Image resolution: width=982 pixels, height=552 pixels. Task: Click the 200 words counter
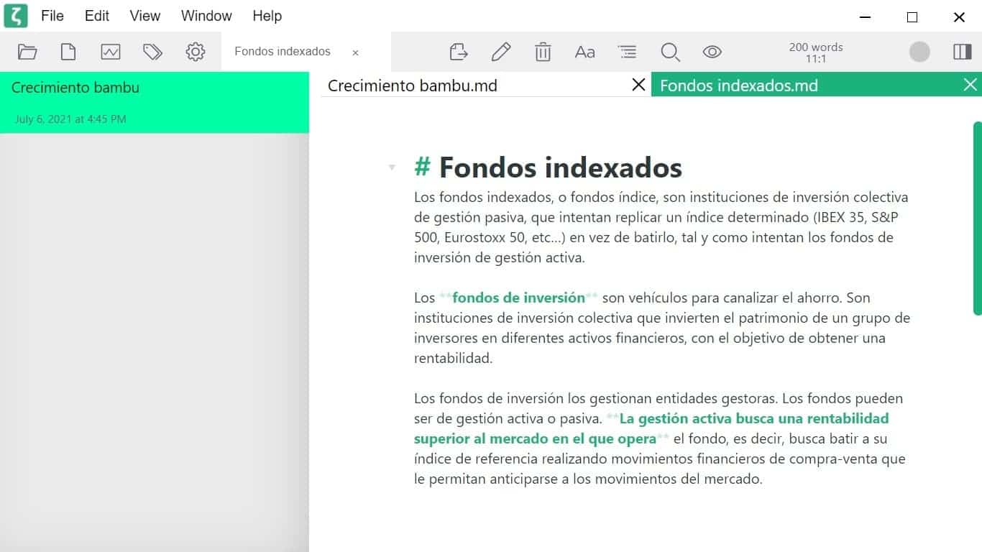coord(816,47)
